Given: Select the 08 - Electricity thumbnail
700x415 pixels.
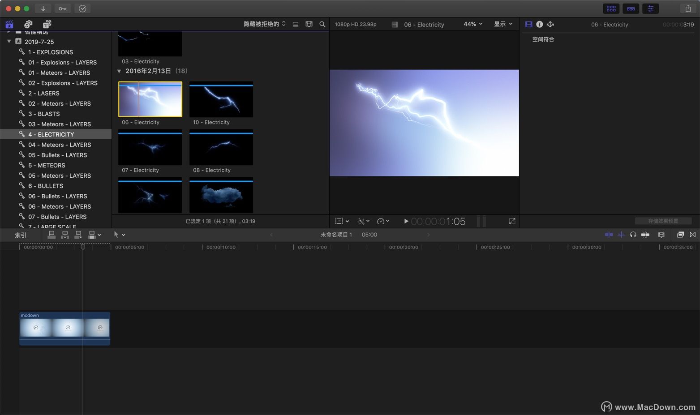Looking at the screenshot, I should click(x=221, y=147).
